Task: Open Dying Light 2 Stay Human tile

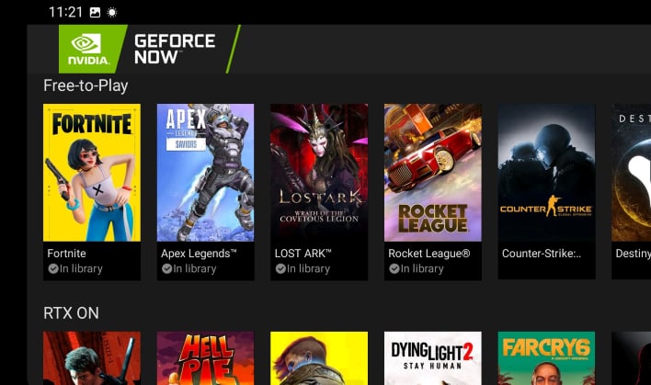Action: point(433,358)
